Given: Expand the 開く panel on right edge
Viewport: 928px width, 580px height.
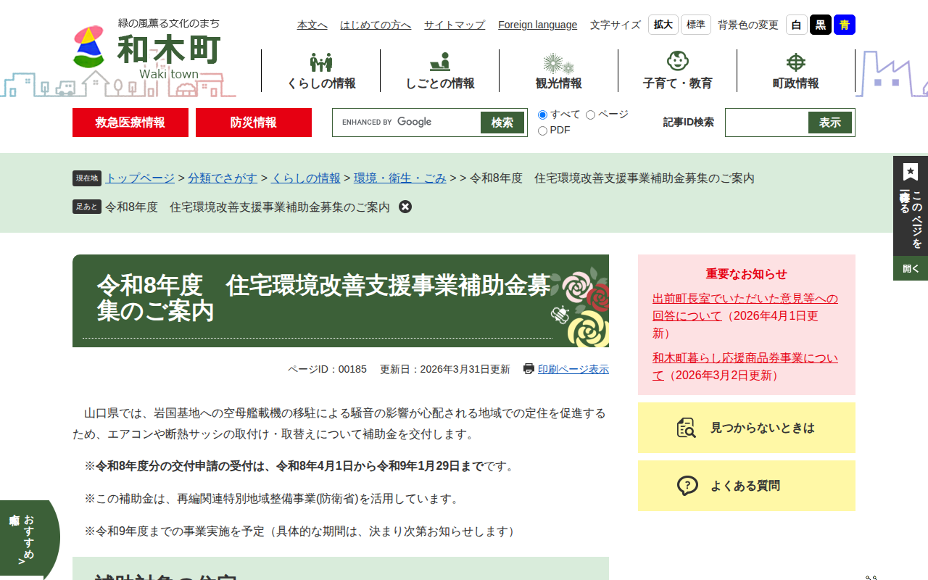Looking at the screenshot, I should point(909,268).
